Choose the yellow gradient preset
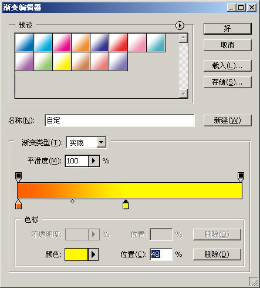This screenshot has width=260, height=288. pyautogui.click(x=62, y=61)
